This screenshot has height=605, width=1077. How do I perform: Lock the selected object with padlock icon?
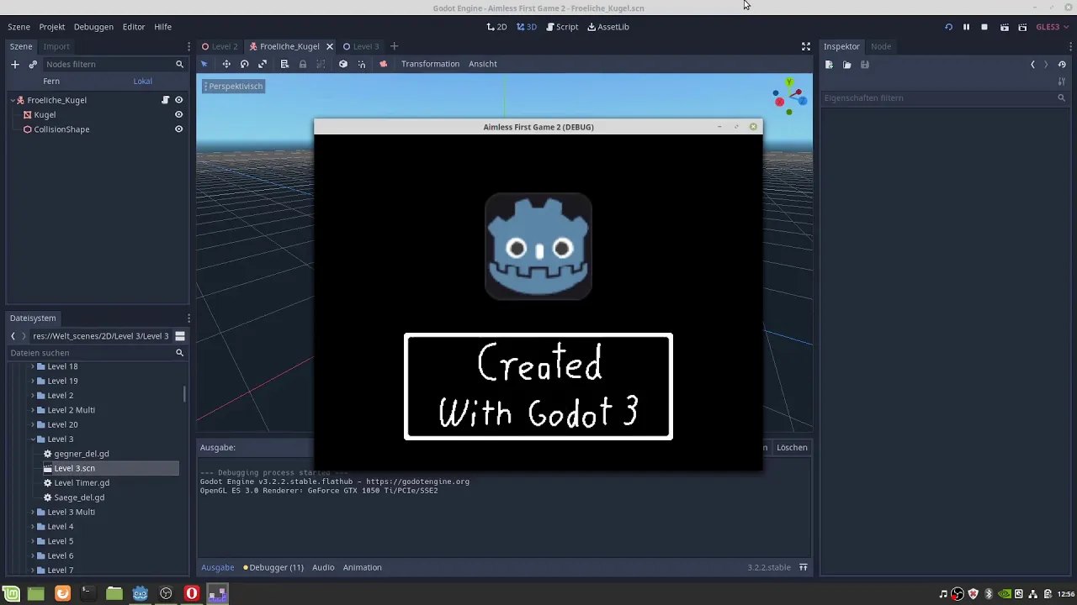click(x=303, y=64)
